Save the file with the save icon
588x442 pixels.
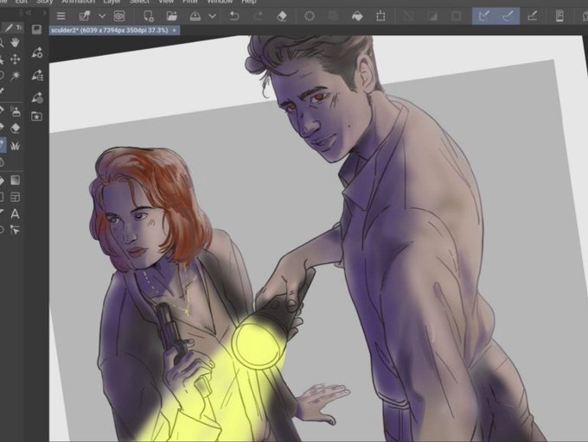click(195, 16)
